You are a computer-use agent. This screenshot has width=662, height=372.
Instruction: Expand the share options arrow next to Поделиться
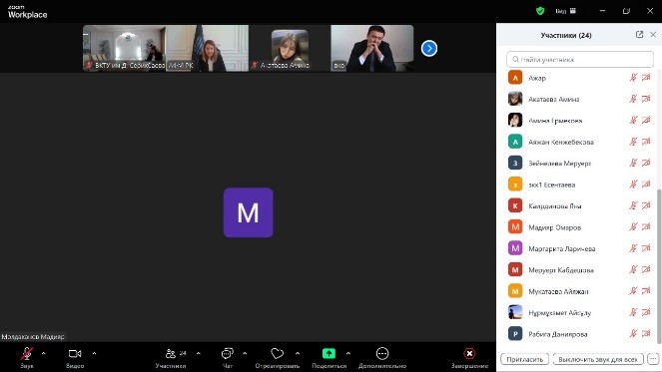pos(347,353)
